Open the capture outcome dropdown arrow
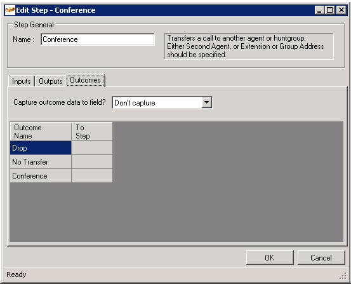The image size is (351, 284). point(207,103)
